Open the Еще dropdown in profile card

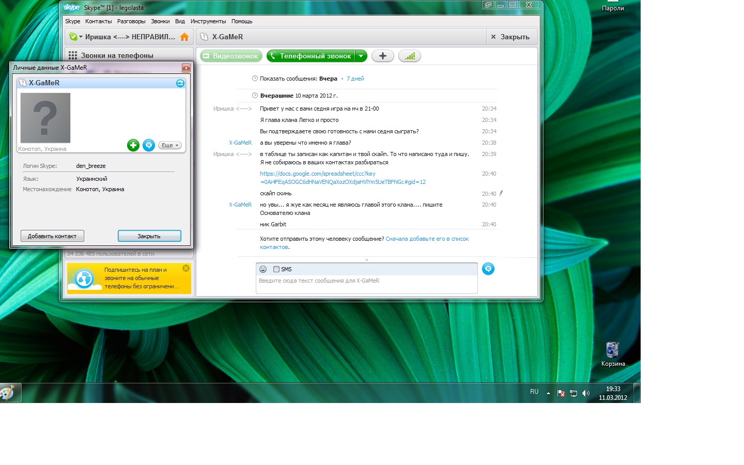coord(170,145)
